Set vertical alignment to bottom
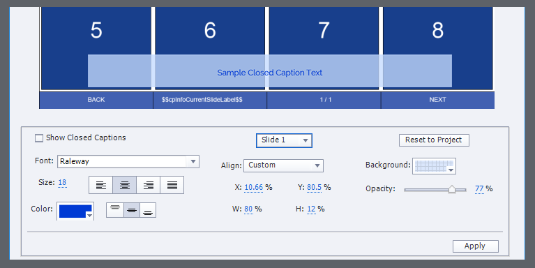Viewport: 535px width, 268px height. pyautogui.click(x=148, y=210)
